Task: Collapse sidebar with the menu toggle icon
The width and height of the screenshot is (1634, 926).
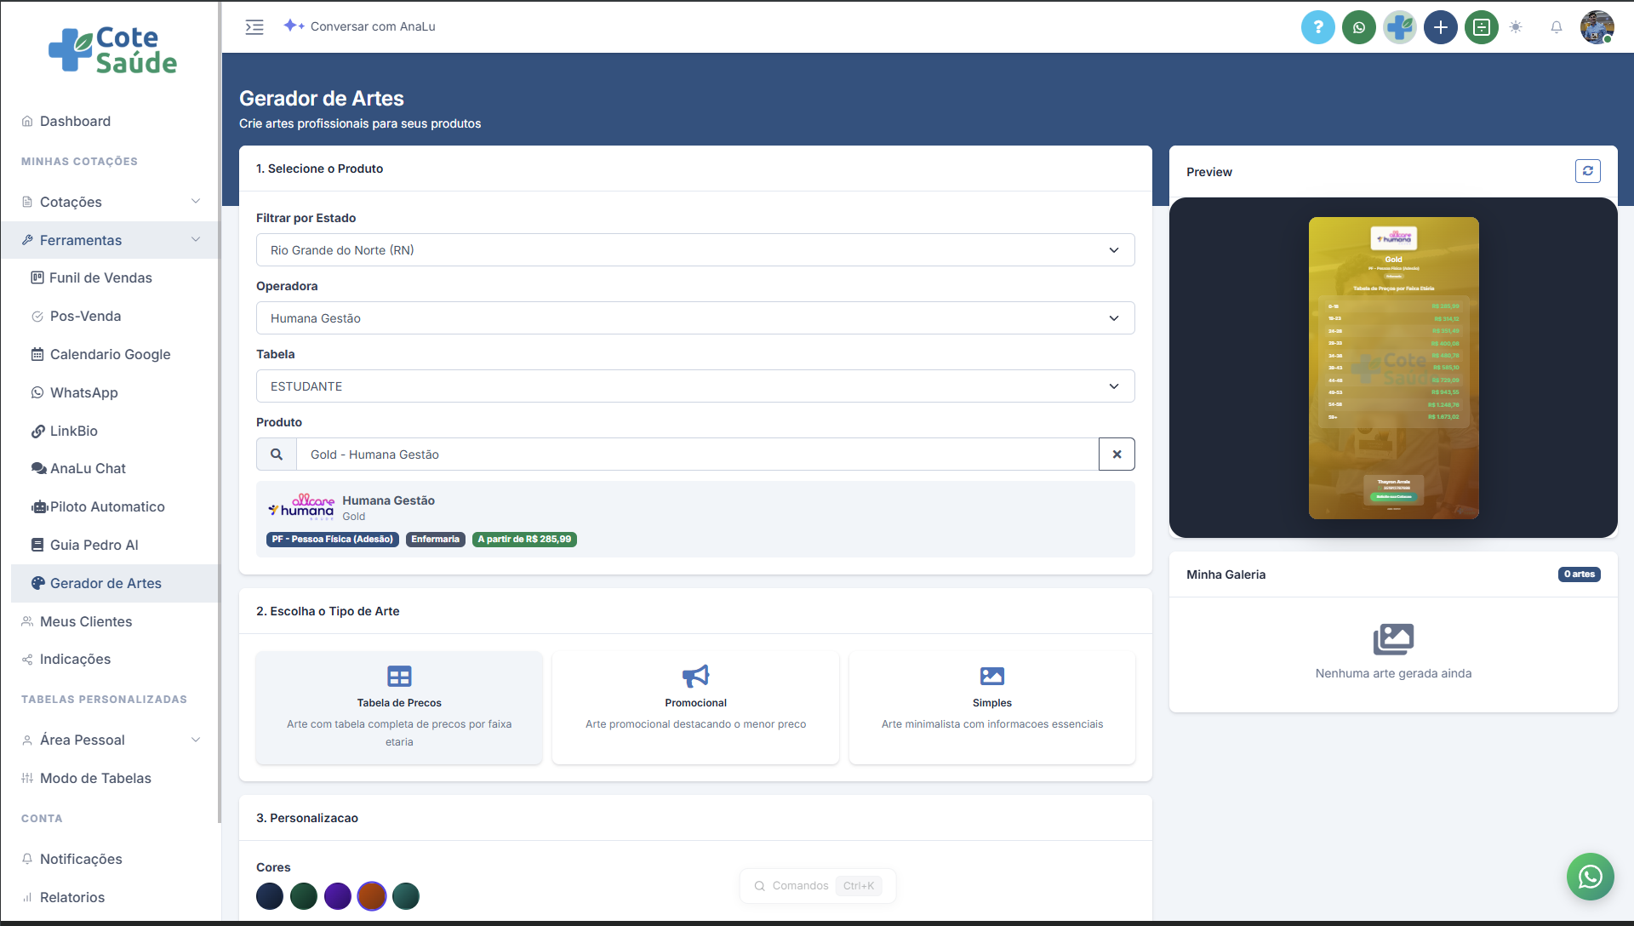Action: [254, 27]
